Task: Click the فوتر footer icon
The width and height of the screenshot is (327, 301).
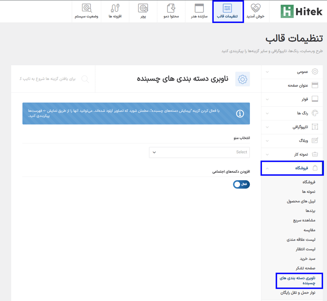Action: [315, 99]
